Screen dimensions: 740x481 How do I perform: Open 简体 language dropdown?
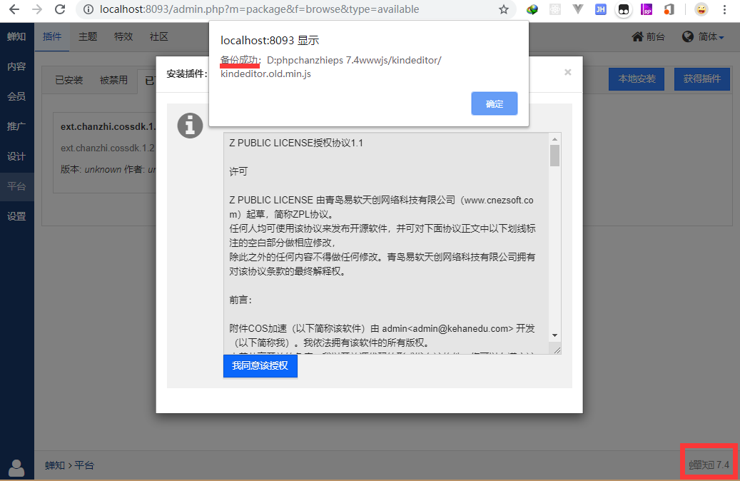pyautogui.click(x=703, y=37)
